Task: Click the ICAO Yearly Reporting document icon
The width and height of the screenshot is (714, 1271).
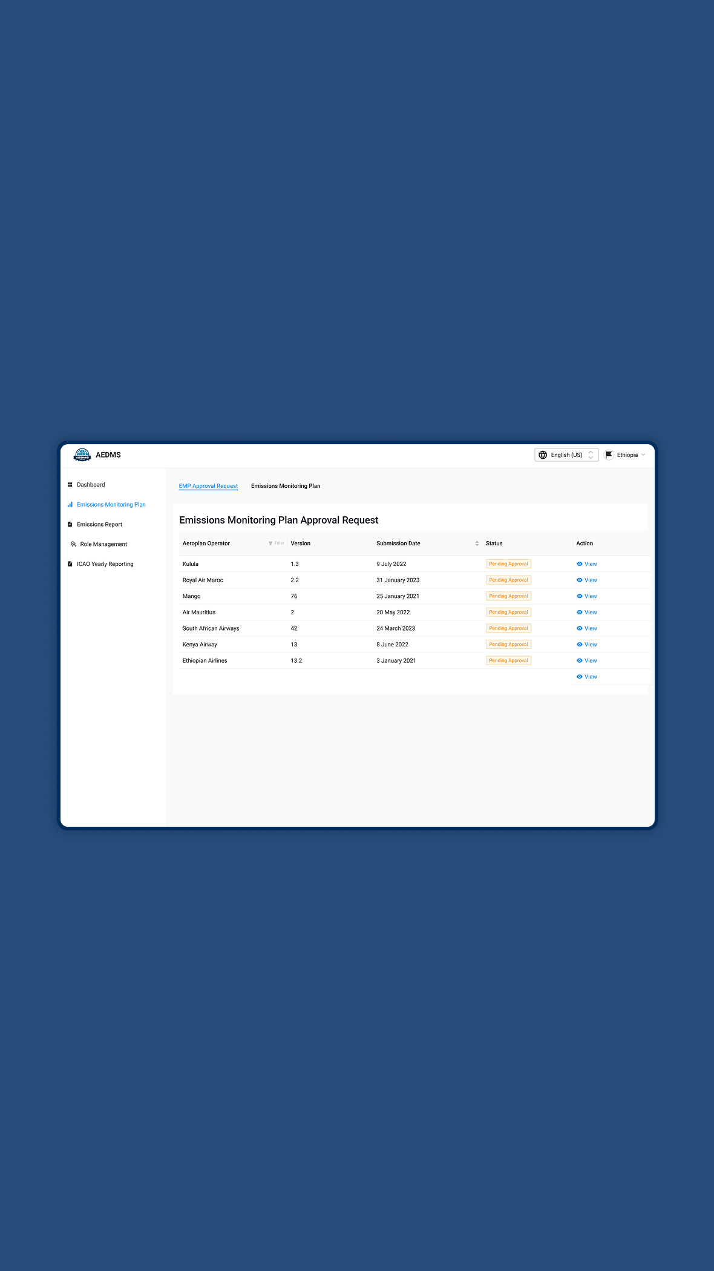Action: pos(70,564)
